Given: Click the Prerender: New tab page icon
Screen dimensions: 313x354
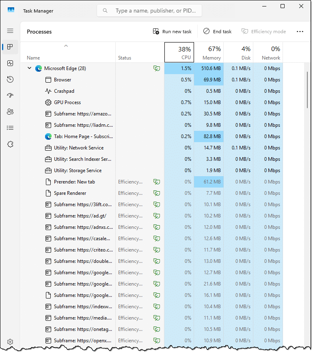Looking at the screenshot, I should (48, 182).
